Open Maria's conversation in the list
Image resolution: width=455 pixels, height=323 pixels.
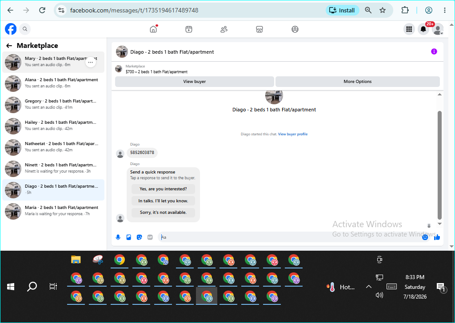(x=53, y=211)
